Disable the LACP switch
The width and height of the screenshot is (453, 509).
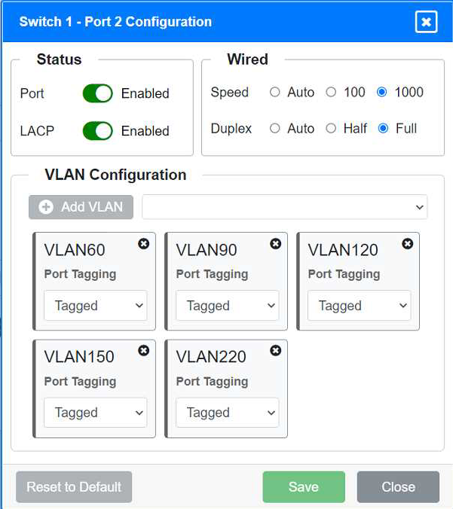[97, 130]
